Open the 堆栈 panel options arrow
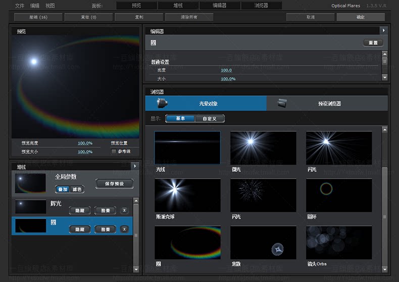The image size is (399, 282). pos(135,166)
